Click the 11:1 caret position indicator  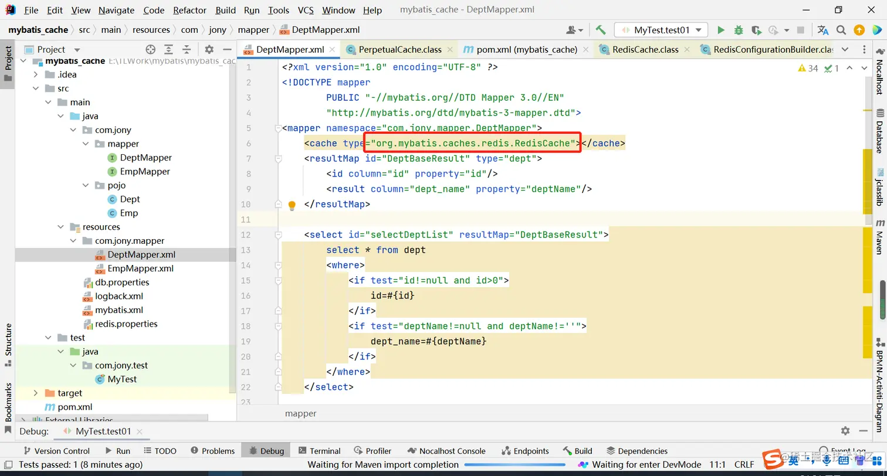click(717, 465)
